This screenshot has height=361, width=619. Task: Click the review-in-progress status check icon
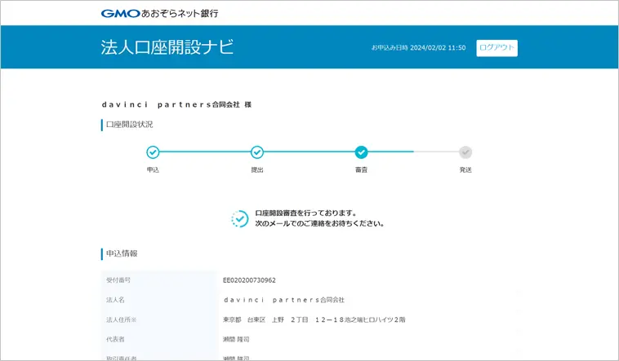click(x=240, y=218)
